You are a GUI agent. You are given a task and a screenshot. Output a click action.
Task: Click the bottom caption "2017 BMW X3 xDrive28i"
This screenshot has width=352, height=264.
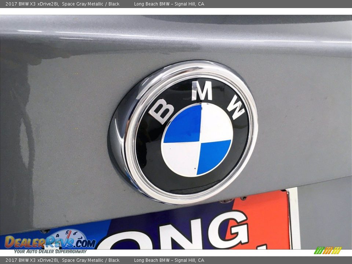click(x=32, y=260)
